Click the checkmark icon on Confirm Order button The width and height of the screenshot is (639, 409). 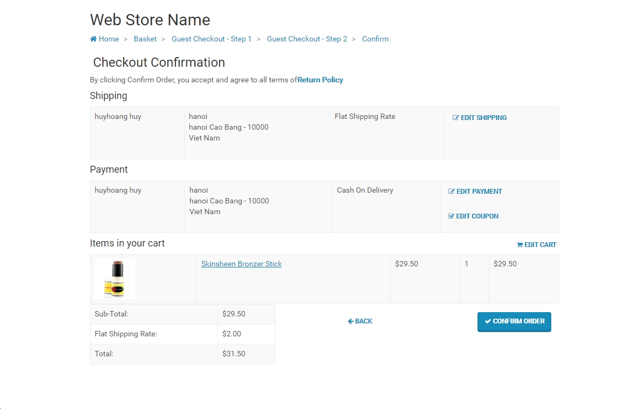tap(488, 321)
